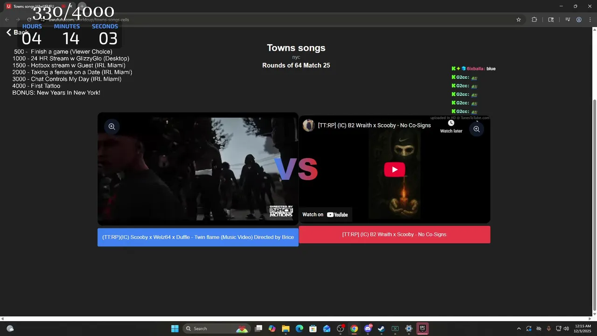Open OBS Studio from the taskbar
This screenshot has width=597, height=336.
[x=340, y=329]
